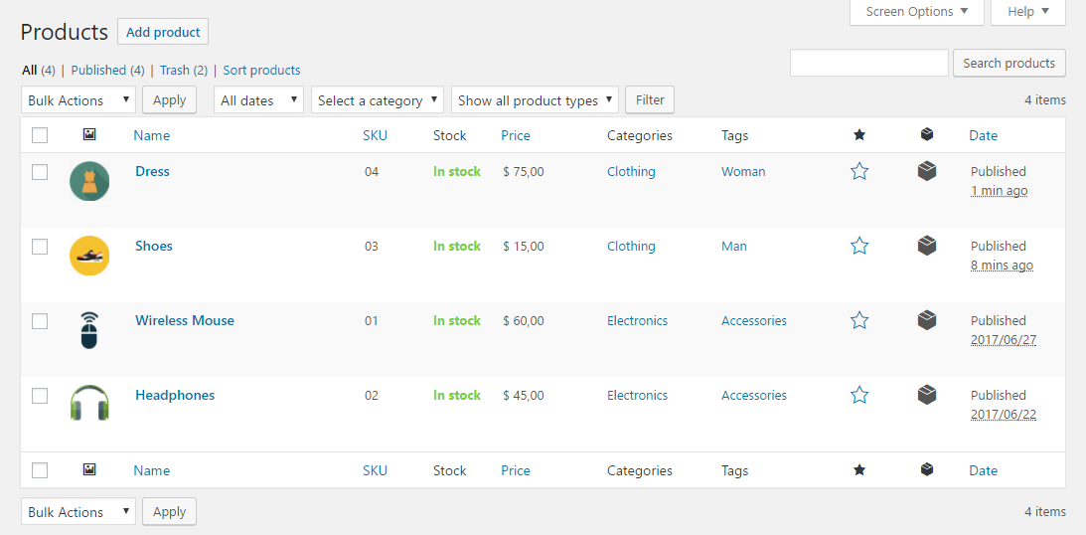1086x535 pixels.
Task: Open the Screen Options tab
Action: [x=916, y=12]
